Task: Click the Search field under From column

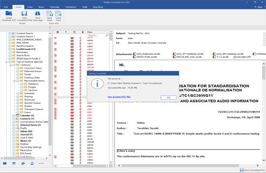Action: click(96, 35)
